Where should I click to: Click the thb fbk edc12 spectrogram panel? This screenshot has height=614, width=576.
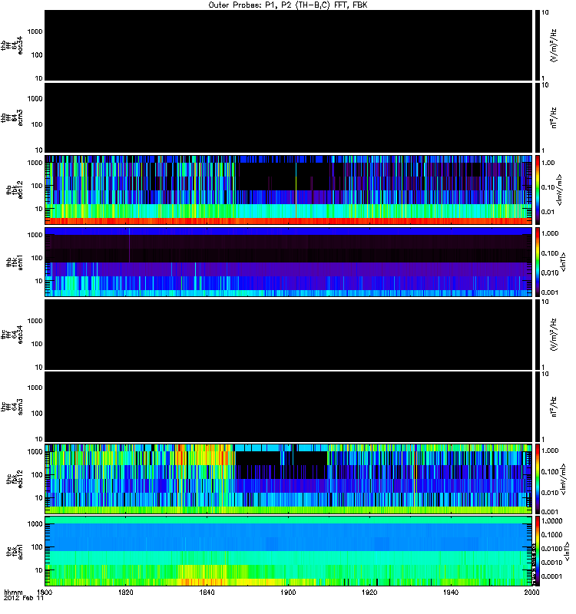click(x=288, y=189)
